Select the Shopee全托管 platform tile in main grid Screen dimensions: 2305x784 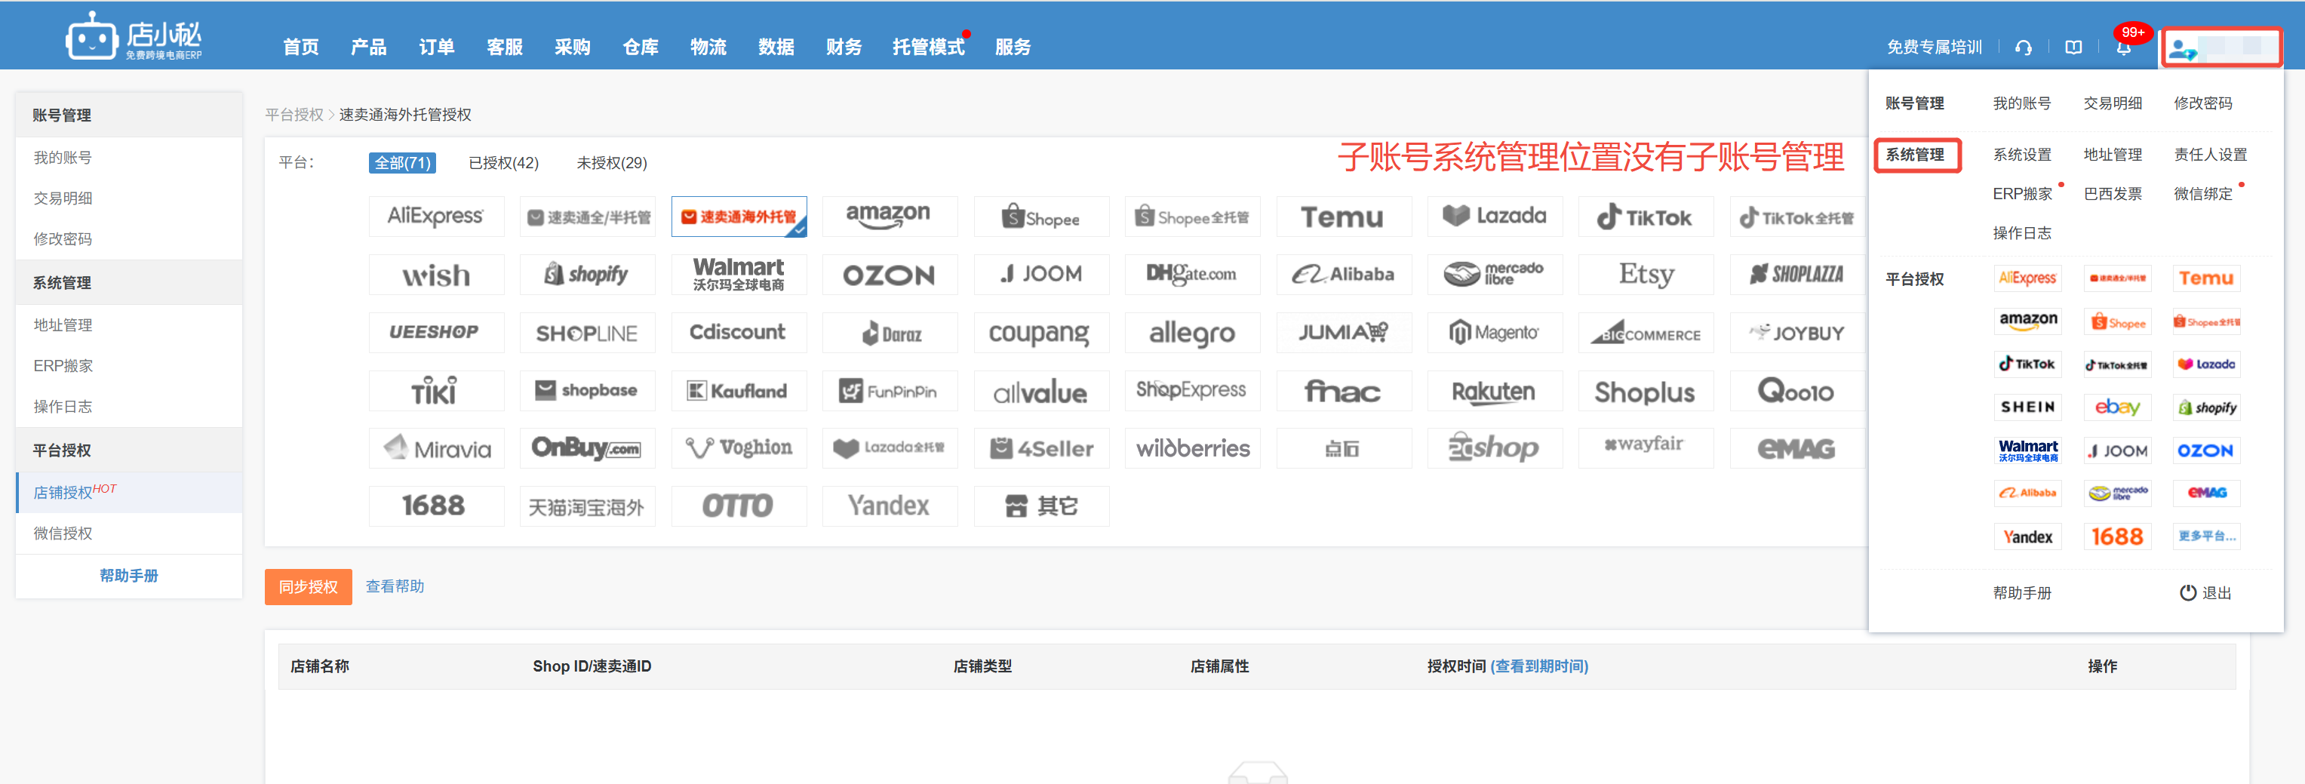point(1192,217)
